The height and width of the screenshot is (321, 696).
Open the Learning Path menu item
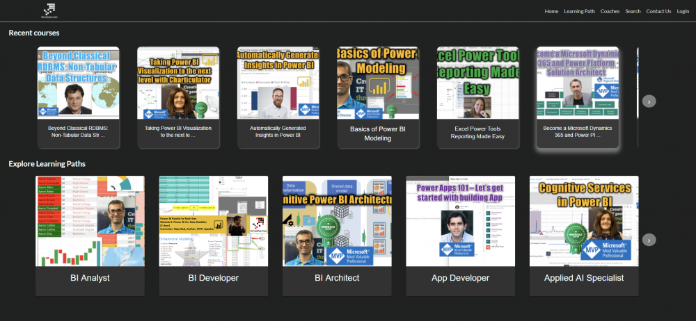coord(579,11)
